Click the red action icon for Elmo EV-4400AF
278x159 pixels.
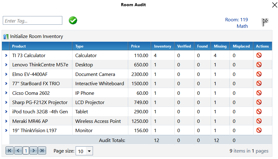tap(259, 74)
